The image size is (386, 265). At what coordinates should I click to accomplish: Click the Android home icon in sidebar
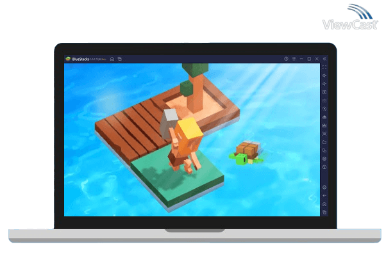(x=324, y=204)
